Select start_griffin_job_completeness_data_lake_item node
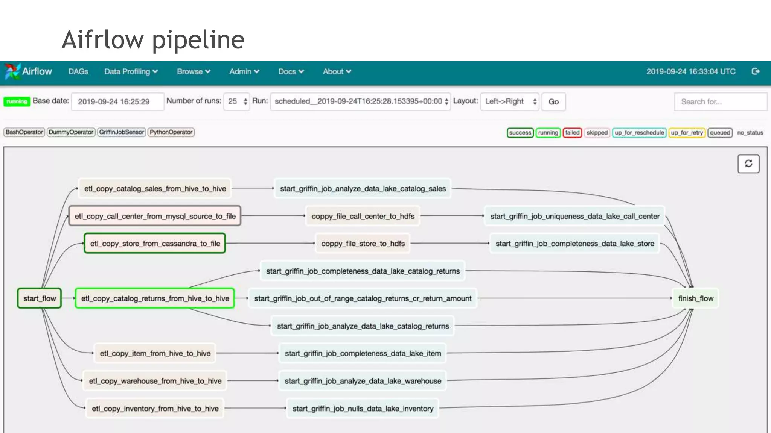The image size is (771, 433). point(363,353)
